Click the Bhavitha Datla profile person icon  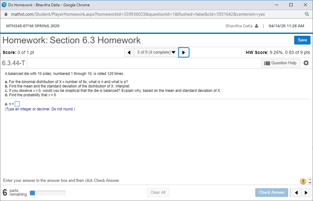click(257, 26)
